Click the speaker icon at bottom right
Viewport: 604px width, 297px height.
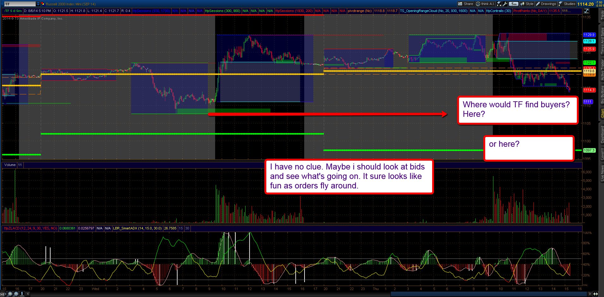pos(596,294)
